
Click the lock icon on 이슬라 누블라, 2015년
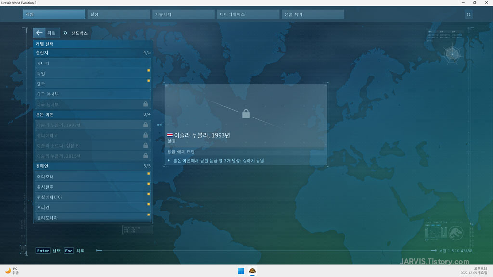[145, 156]
